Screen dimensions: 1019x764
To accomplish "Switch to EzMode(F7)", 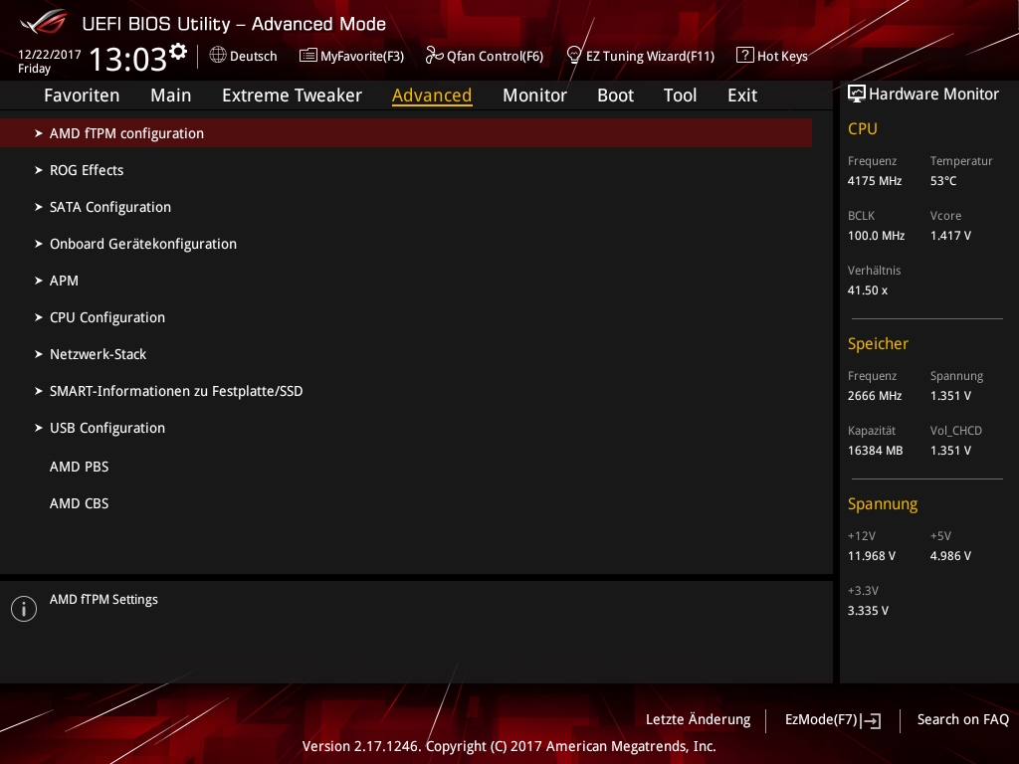I will pos(833,720).
